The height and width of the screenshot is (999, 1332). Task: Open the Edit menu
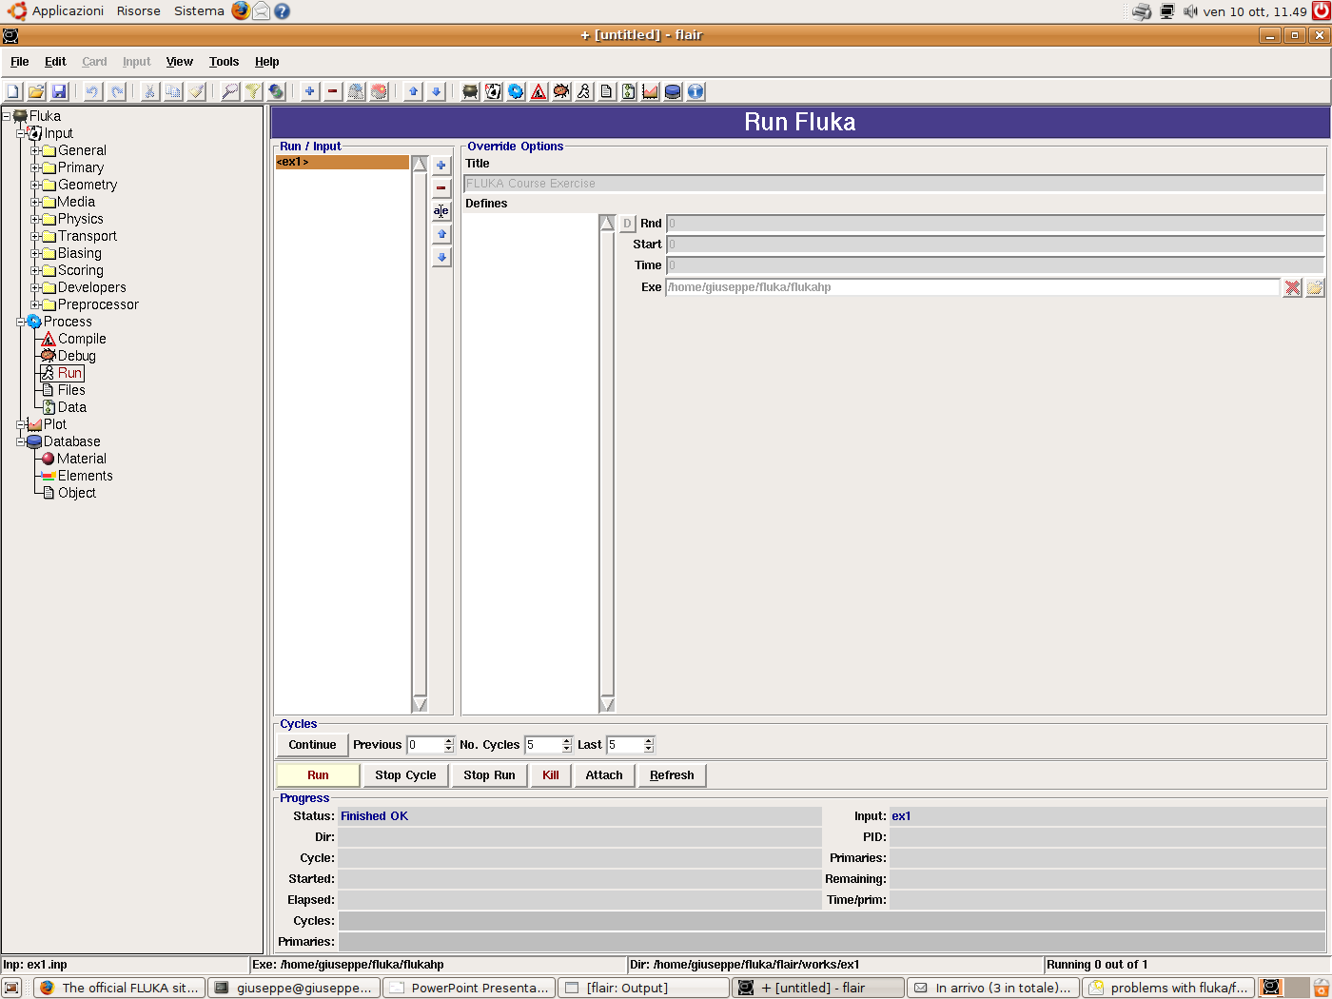click(55, 62)
